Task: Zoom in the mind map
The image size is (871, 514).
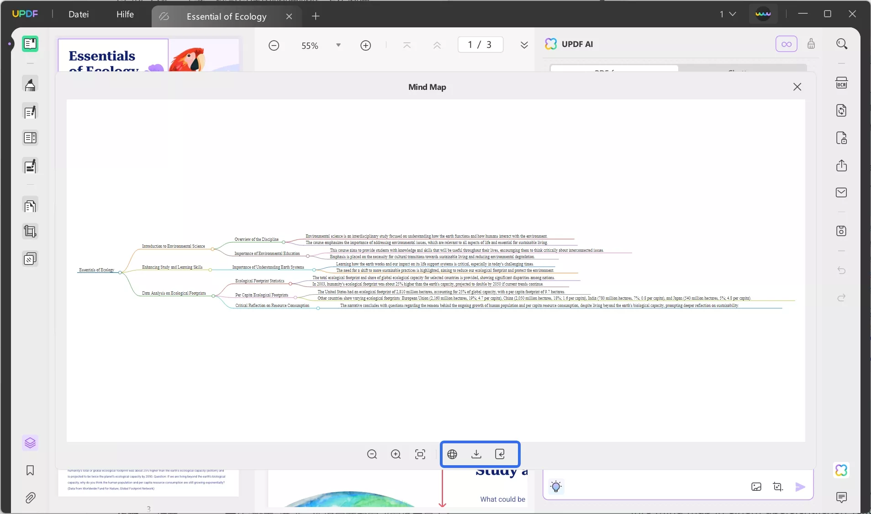Action: click(396, 454)
